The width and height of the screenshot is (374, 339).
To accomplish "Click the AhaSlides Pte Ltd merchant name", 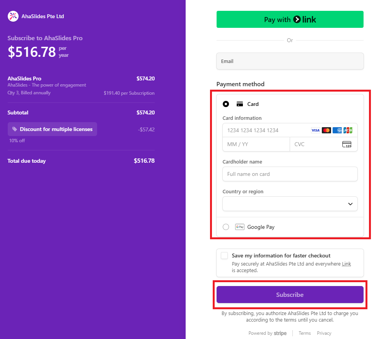I will pyautogui.click(x=43, y=17).
